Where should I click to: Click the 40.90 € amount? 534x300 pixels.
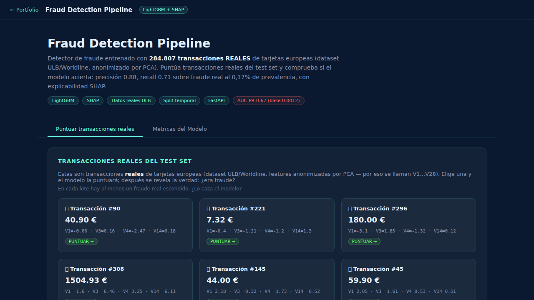tap(81, 220)
